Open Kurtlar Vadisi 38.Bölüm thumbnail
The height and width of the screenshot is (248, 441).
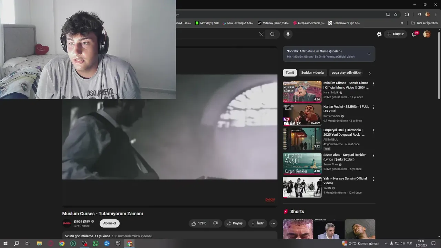click(302, 115)
